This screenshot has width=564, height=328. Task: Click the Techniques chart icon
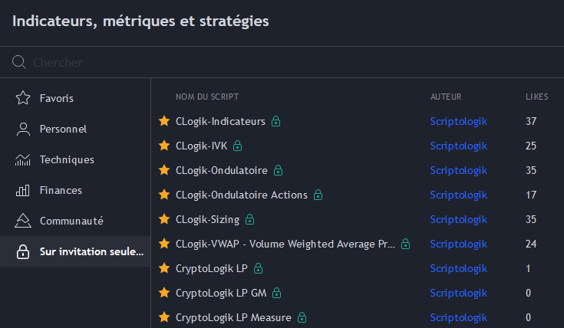tap(23, 159)
